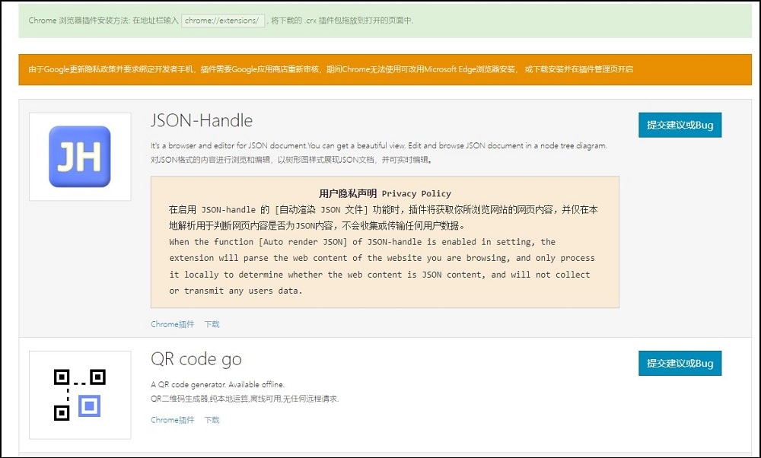Click the JSON-Handle JH logo icon
The image size is (761, 458).
point(80,157)
